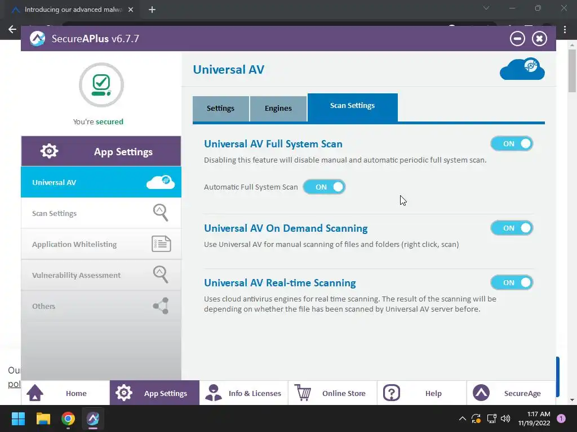577x432 pixels.
Task: Click the gear icon in bottom App Settings tab
Action: click(123, 393)
